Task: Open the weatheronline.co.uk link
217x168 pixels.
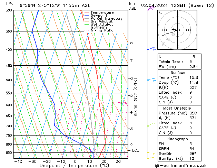Action: pos(186,165)
